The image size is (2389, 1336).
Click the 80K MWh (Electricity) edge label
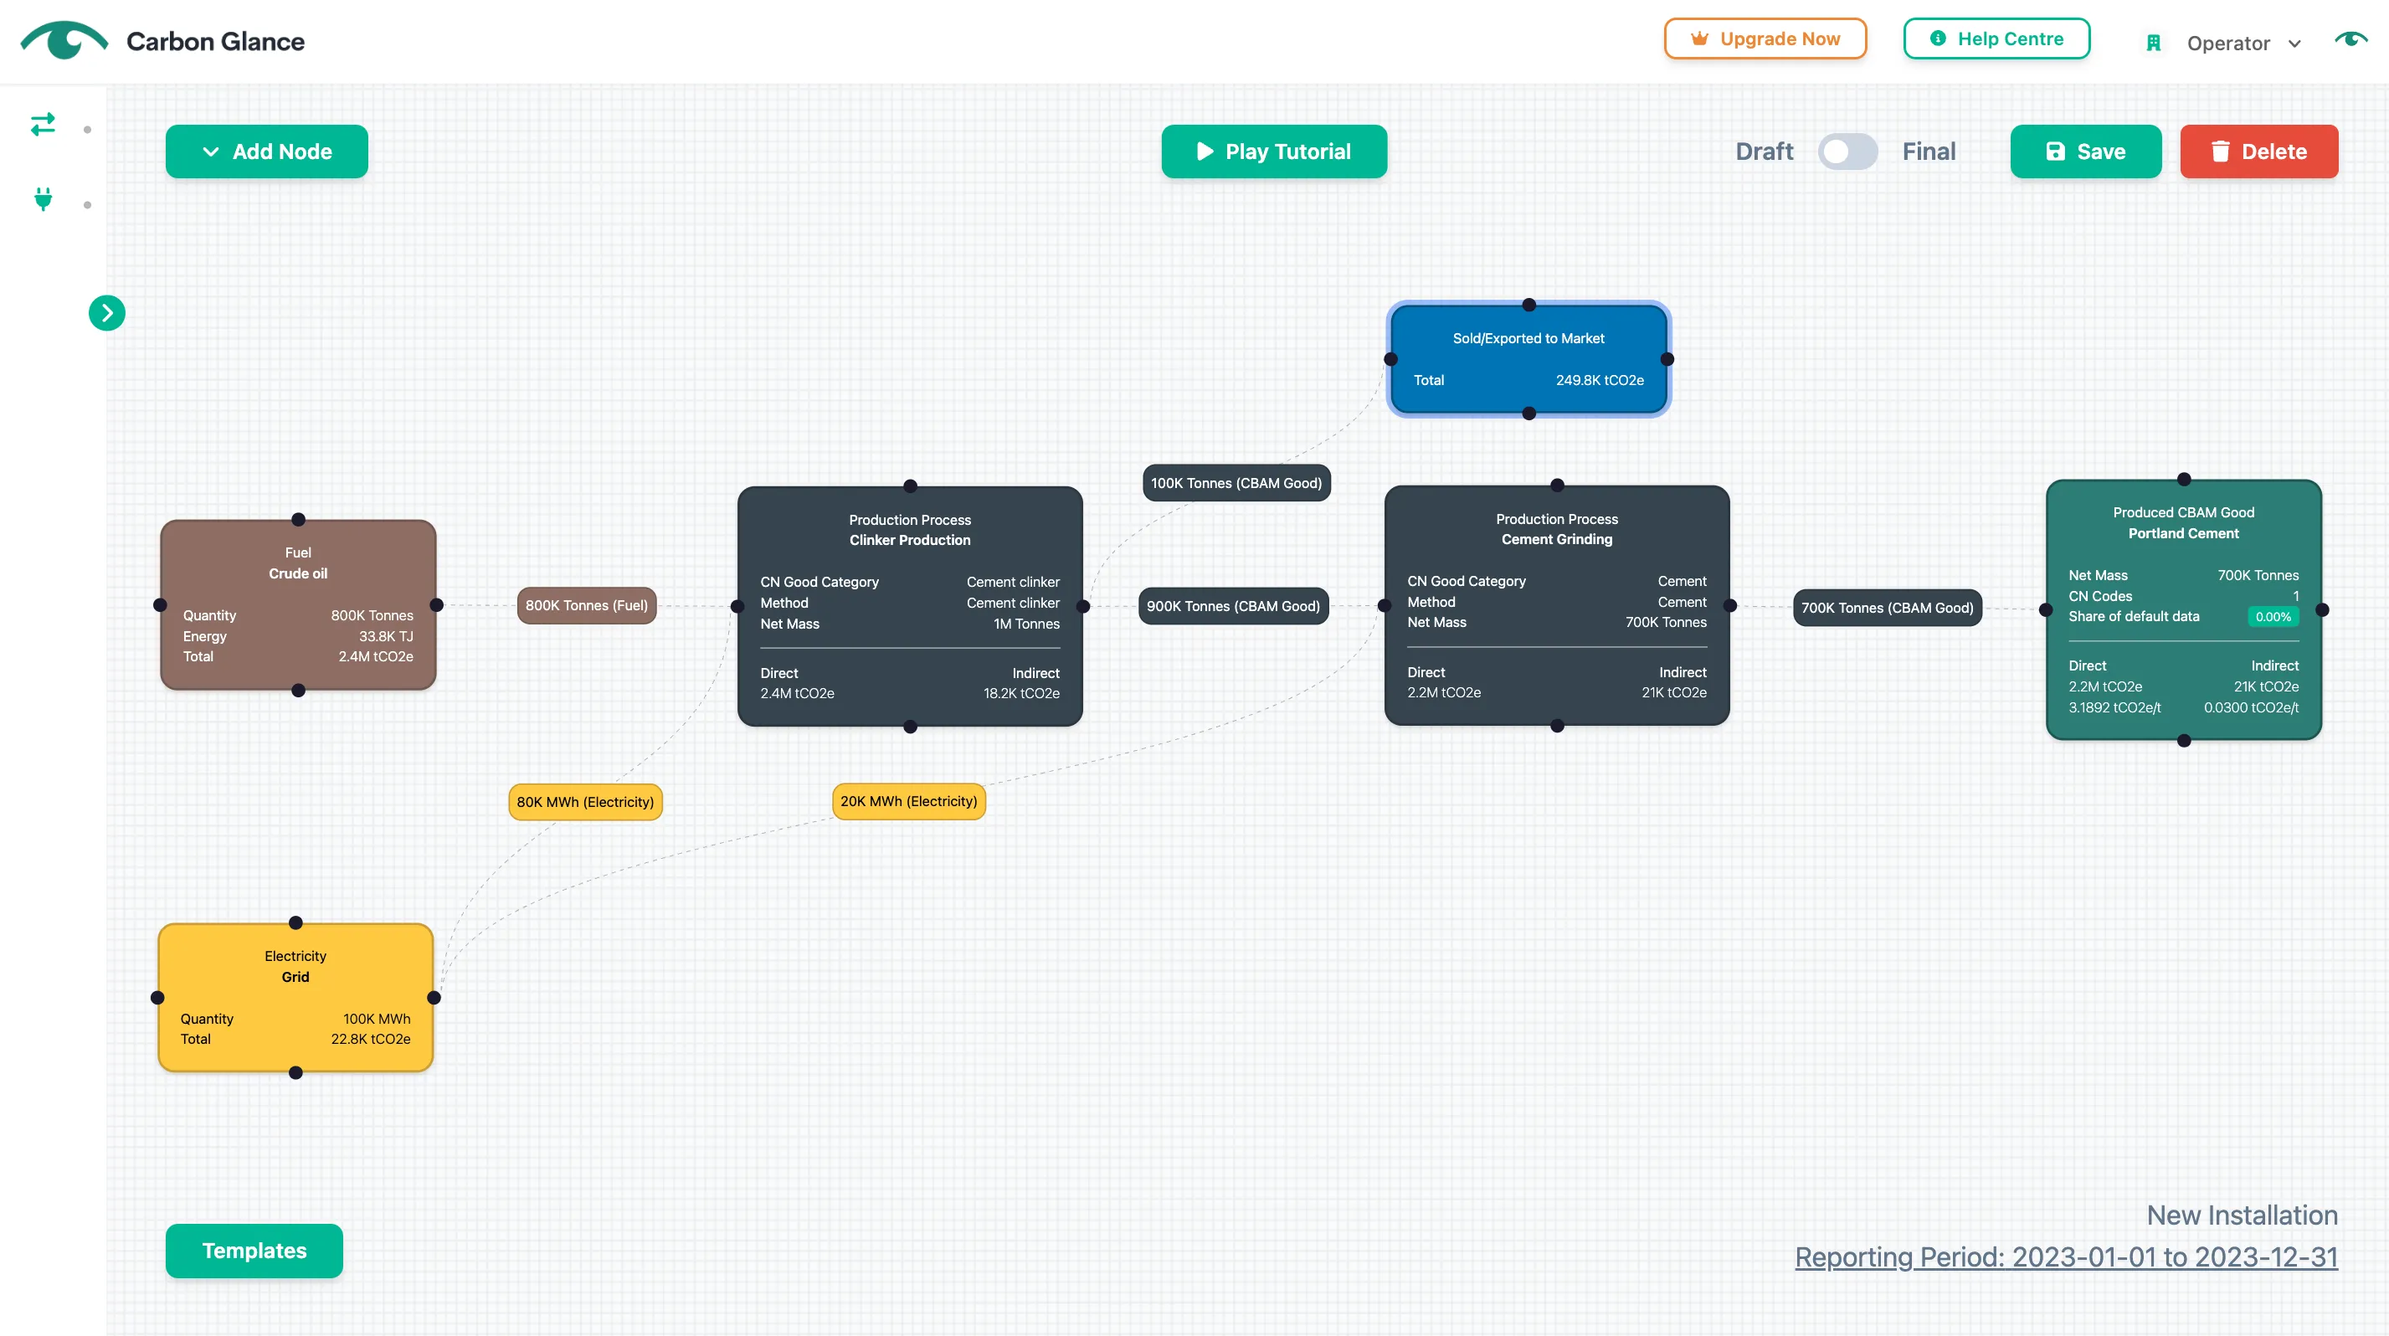tap(585, 802)
